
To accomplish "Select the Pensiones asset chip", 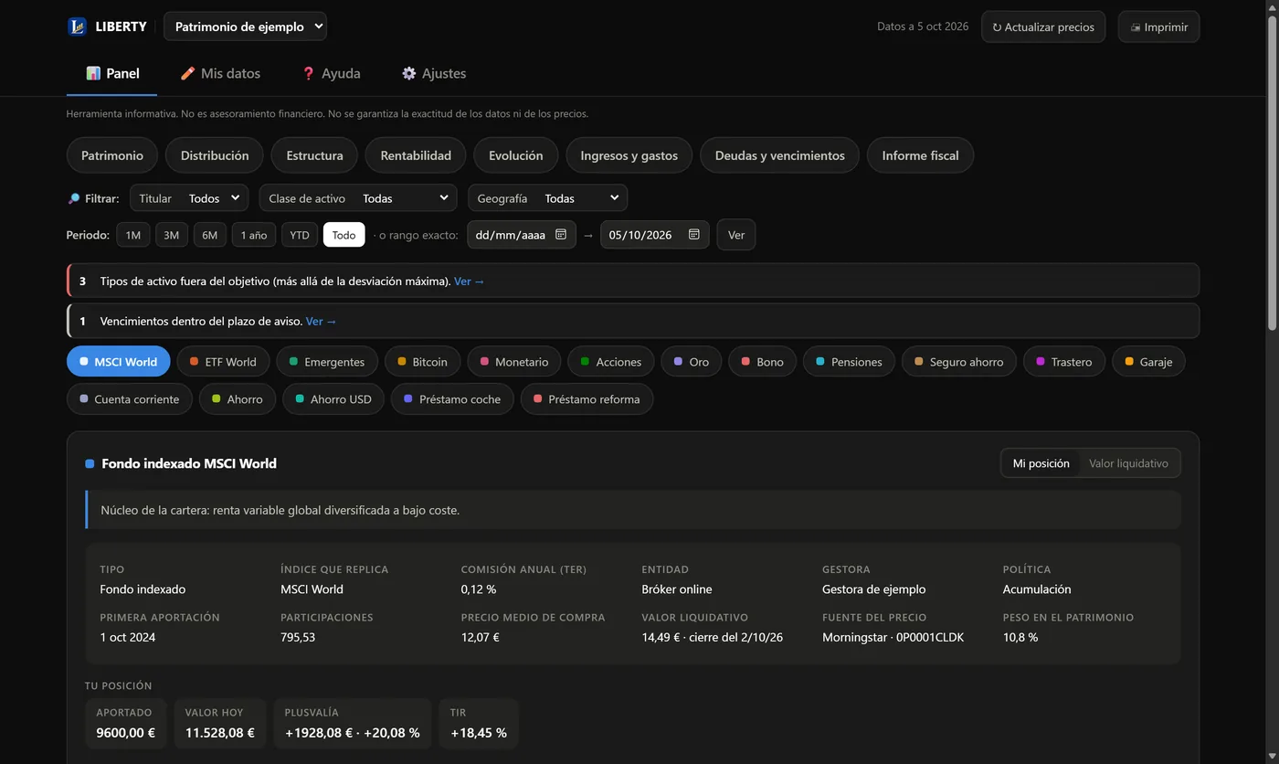I will [x=849, y=362].
